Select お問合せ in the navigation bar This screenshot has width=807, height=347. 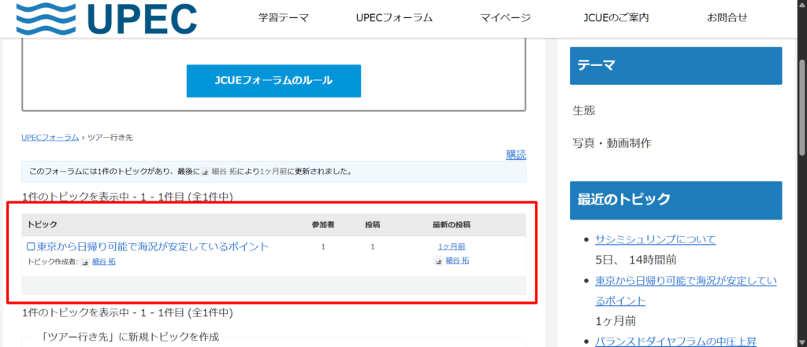click(727, 17)
